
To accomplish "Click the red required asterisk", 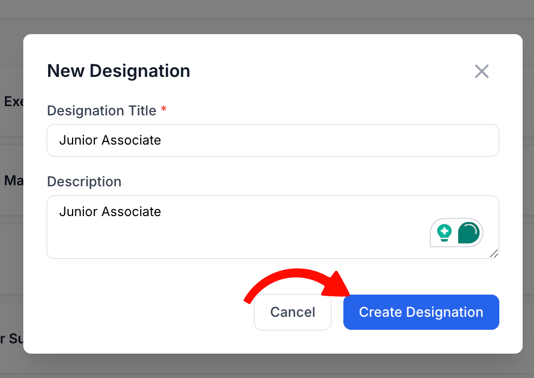I will tap(164, 111).
